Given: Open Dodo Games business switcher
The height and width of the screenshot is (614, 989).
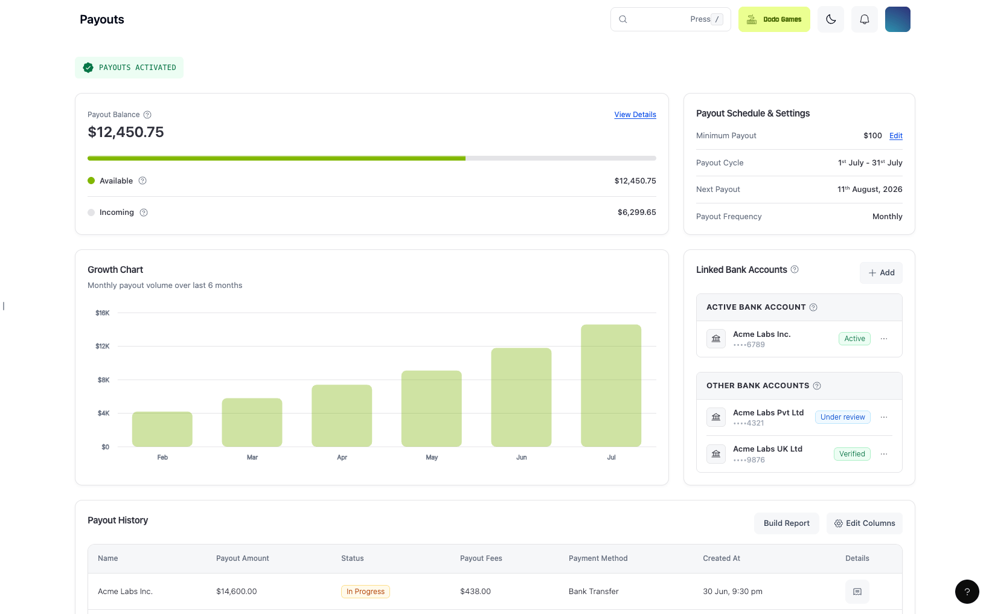Looking at the screenshot, I should click(x=774, y=19).
